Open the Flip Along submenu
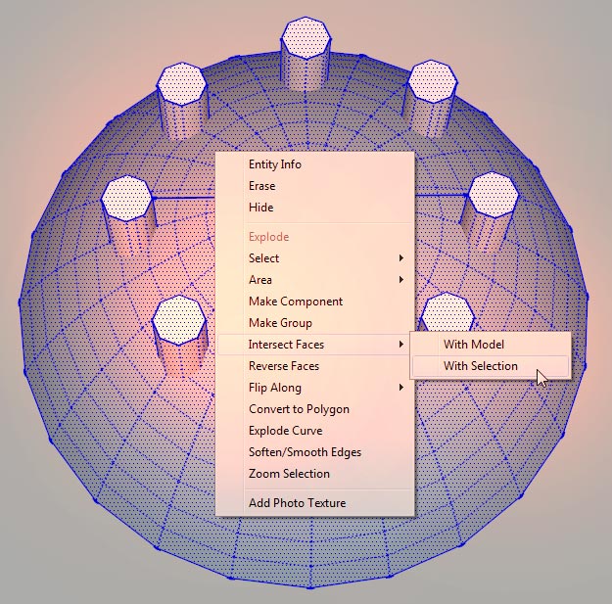Screen dimensions: 612x604 tap(315, 388)
